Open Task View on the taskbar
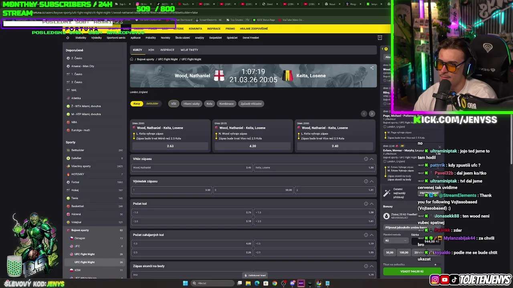Screen dimensions: 513x288 click(239, 283)
